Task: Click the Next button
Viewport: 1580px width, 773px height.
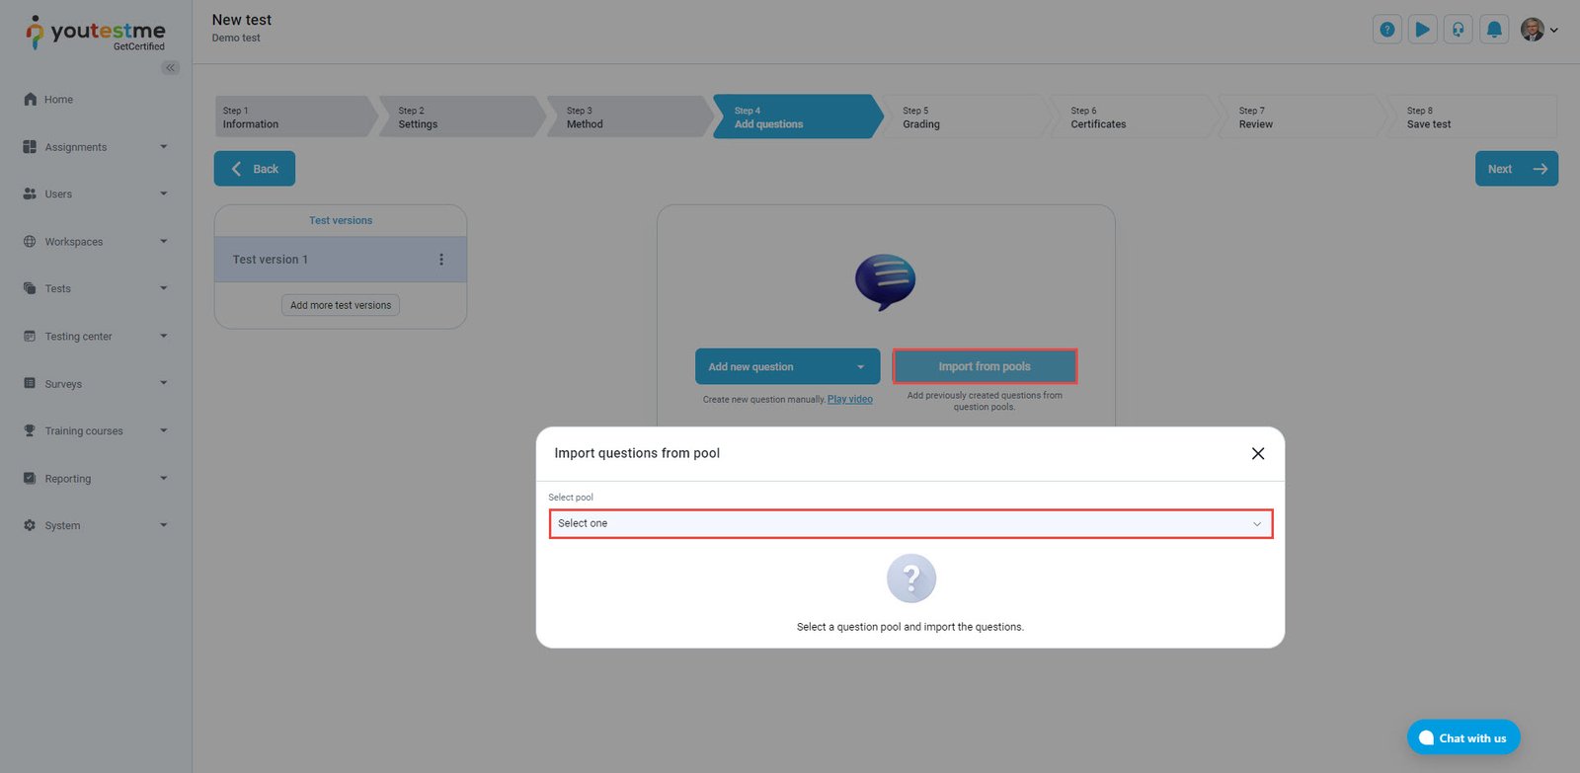Action: pyautogui.click(x=1517, y=169)
